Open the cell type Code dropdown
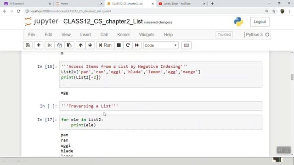The height and width of the screenshot is (165, 294). click(x=161, y=45)
